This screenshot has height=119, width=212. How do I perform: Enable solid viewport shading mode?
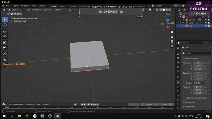tap(164, 10)
